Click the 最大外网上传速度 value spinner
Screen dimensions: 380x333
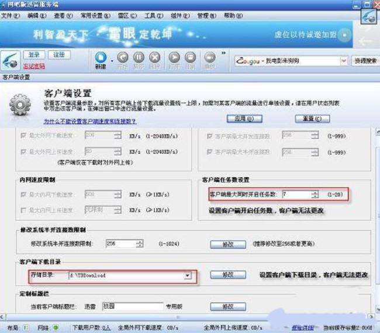[x=118, y=152]
